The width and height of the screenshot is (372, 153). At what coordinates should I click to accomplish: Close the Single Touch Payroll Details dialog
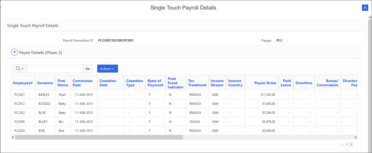pos(365,8)
